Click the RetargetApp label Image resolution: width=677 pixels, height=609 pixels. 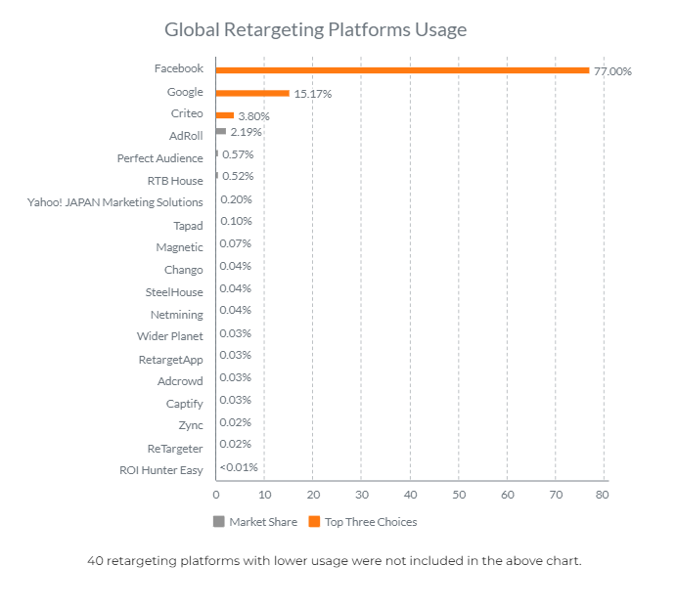click(x=171, y=360)
